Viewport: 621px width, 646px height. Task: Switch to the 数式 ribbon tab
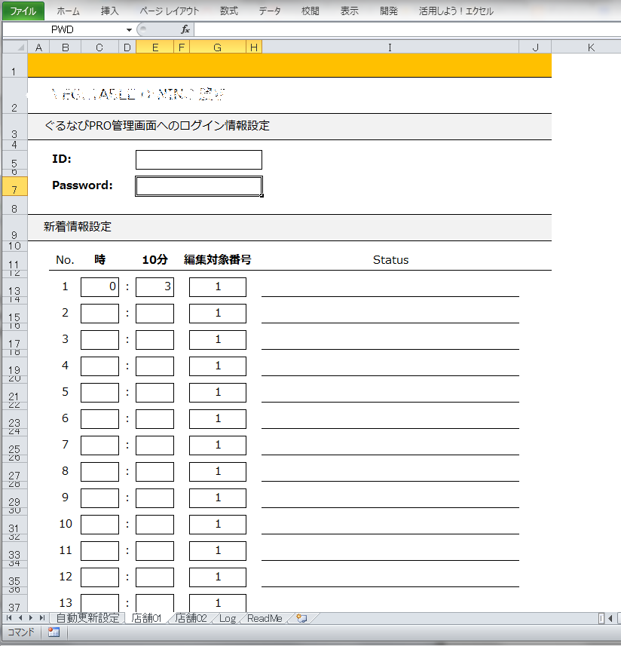click(x=228, y=11)
